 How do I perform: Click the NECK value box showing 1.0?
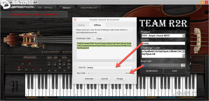click(49, 71)
